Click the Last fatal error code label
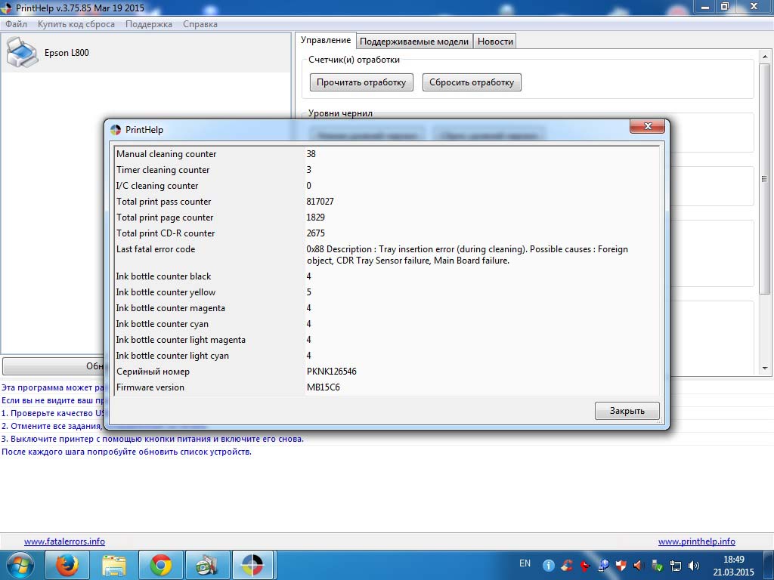 tap(156, 249)
